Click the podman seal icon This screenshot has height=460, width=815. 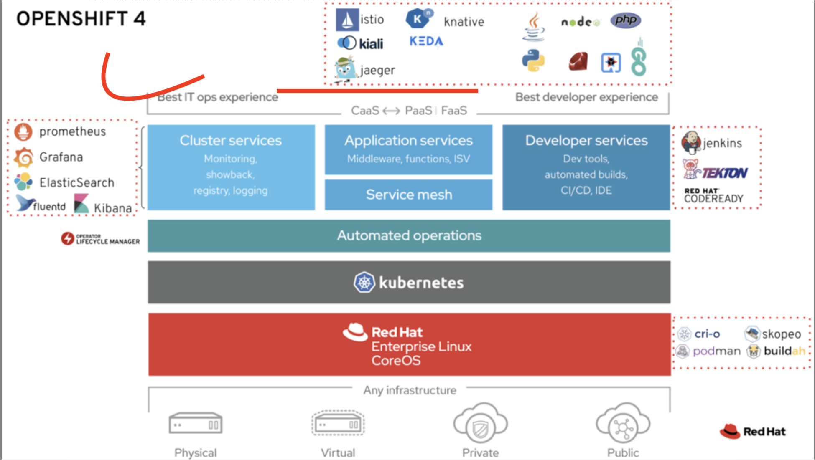point(683,351)
